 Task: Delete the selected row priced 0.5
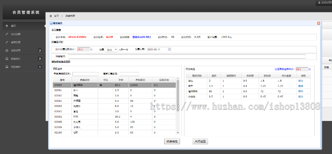(x=301, y=97)
